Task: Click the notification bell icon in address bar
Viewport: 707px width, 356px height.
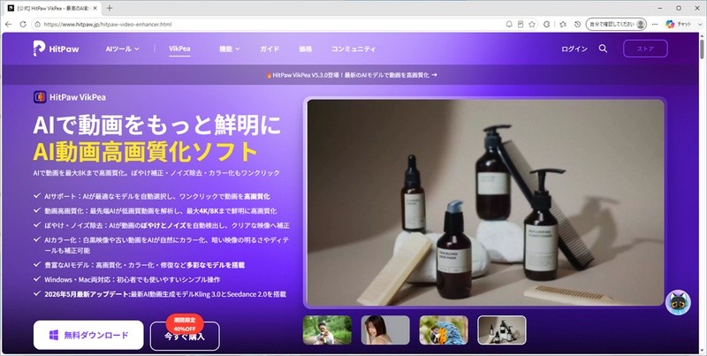Action: pos(509,25)
